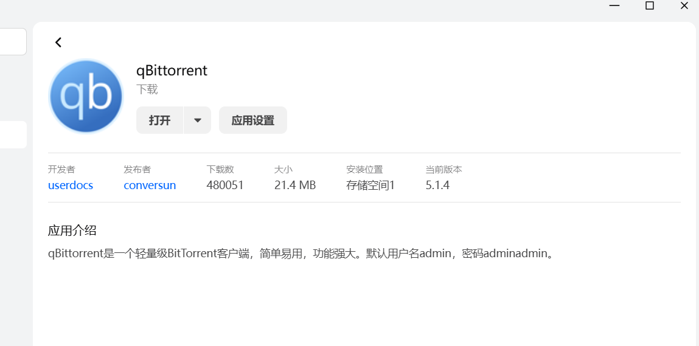
Task: Open 应用设置 for qBittorrent
Action: [252, 120]
